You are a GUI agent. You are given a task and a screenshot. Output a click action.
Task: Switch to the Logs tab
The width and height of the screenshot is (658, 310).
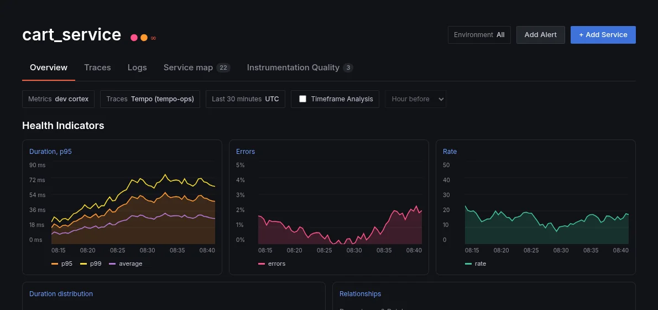pyautogui.click(x=137, y=68)
